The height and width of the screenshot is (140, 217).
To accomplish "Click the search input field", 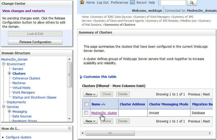I will tap(173, 3).
